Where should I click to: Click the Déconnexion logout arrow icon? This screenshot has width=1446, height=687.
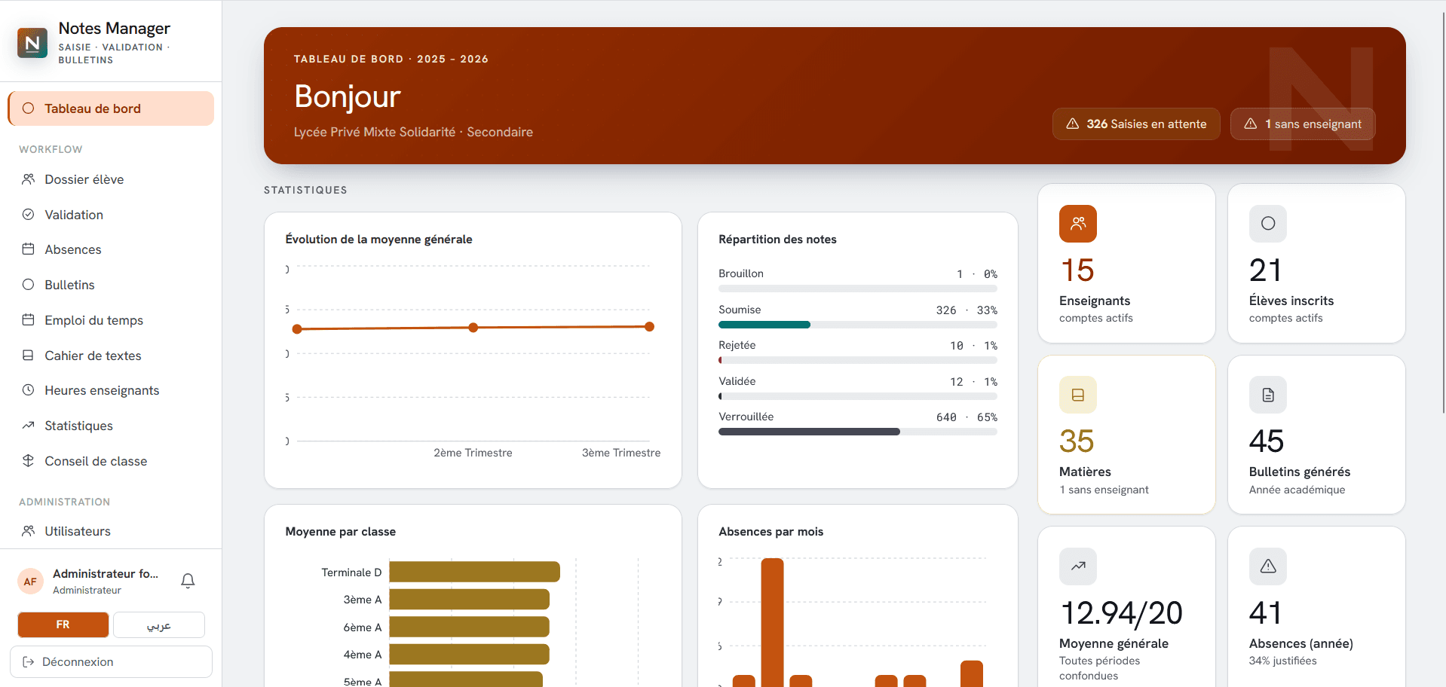tap(29, 661)
